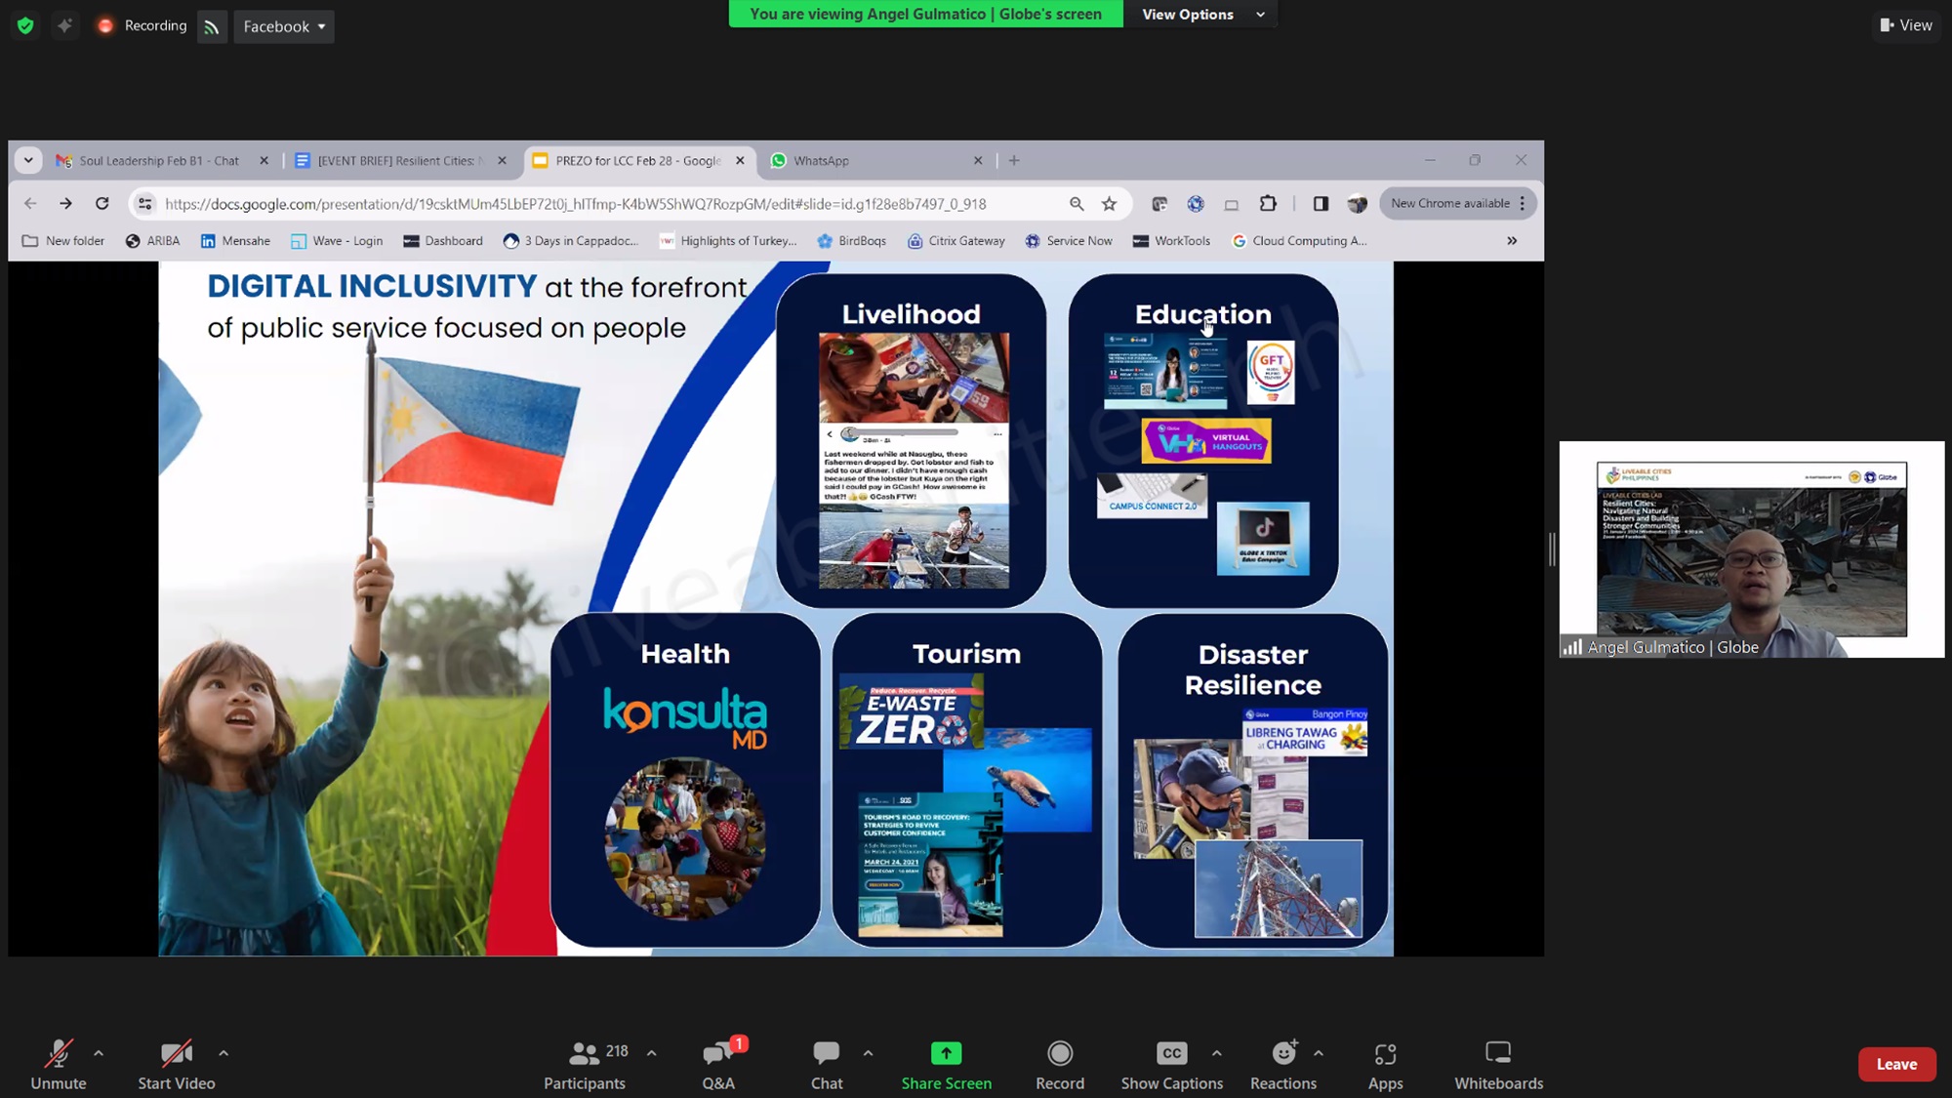Click the AI Companion sparkle icon
This screenshot has height=1098, width=1952.
[64, 26]
